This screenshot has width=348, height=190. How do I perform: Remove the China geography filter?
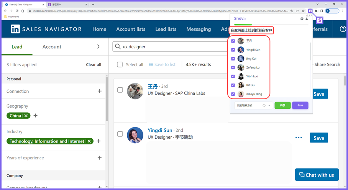click(x=26, y=116)
